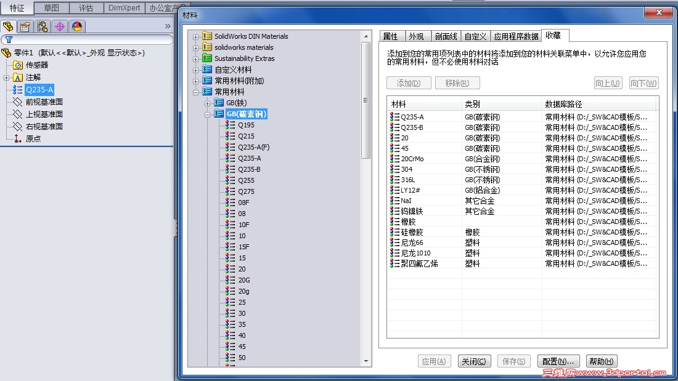This screenshot has width=678, height=381.
Task: Click the origin icon (原点)
Action: pos(18,138)
